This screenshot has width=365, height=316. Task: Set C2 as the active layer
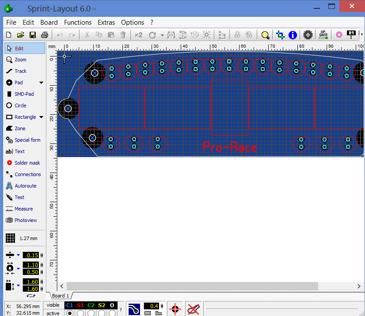[91, 313]
